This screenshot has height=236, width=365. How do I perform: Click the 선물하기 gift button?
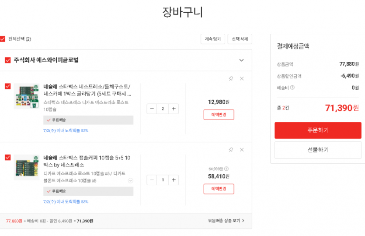pos(318,150)
